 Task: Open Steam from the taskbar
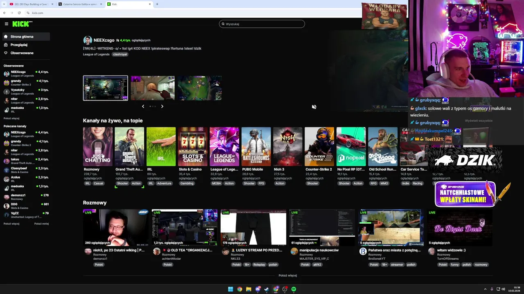coord(267,289)
